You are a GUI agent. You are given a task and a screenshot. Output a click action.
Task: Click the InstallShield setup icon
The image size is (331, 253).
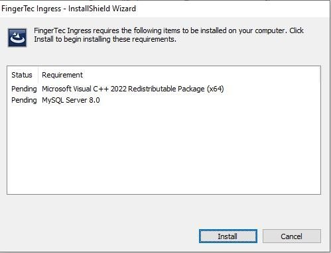[17, 38]
